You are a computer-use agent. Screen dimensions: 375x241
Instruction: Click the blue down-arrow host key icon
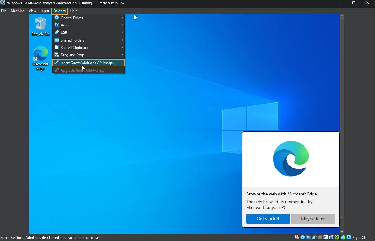[349, 237]
